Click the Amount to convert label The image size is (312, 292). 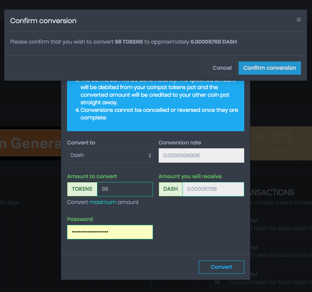[x=92, y=176]
